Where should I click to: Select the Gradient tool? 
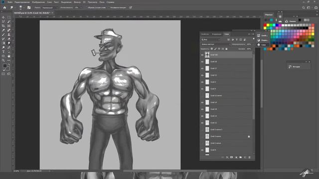click(x=3, y=43)
